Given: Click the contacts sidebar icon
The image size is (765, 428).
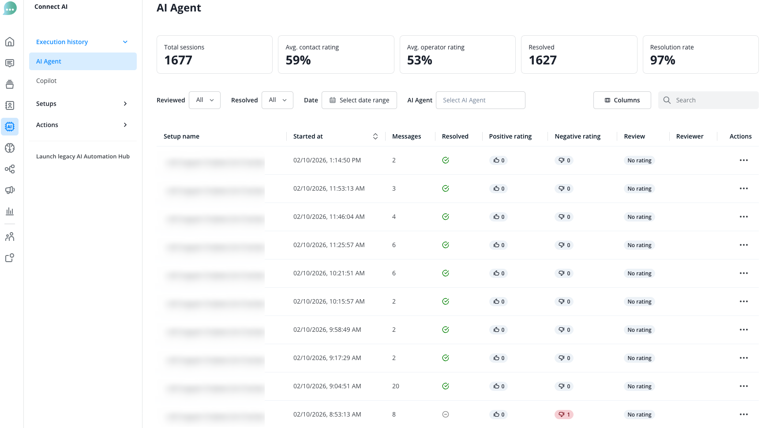Looking at the screenshot, I should coord(10,105).
